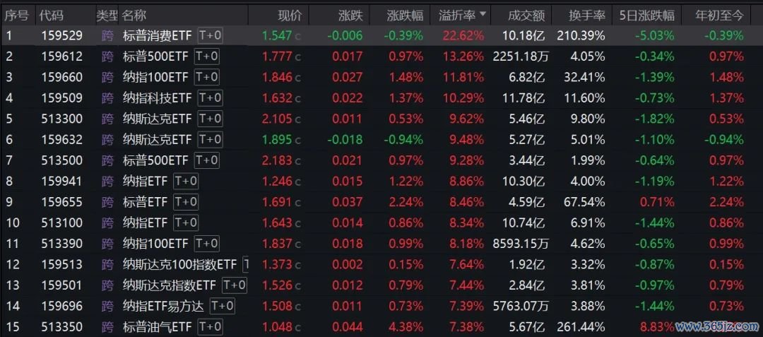Click the T+0 badge beside 标普油气ETF

pyautogui.click(x=210, y=327)
